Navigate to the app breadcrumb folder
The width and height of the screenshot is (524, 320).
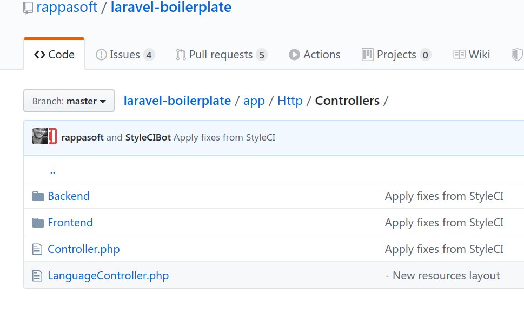(254, 101)
